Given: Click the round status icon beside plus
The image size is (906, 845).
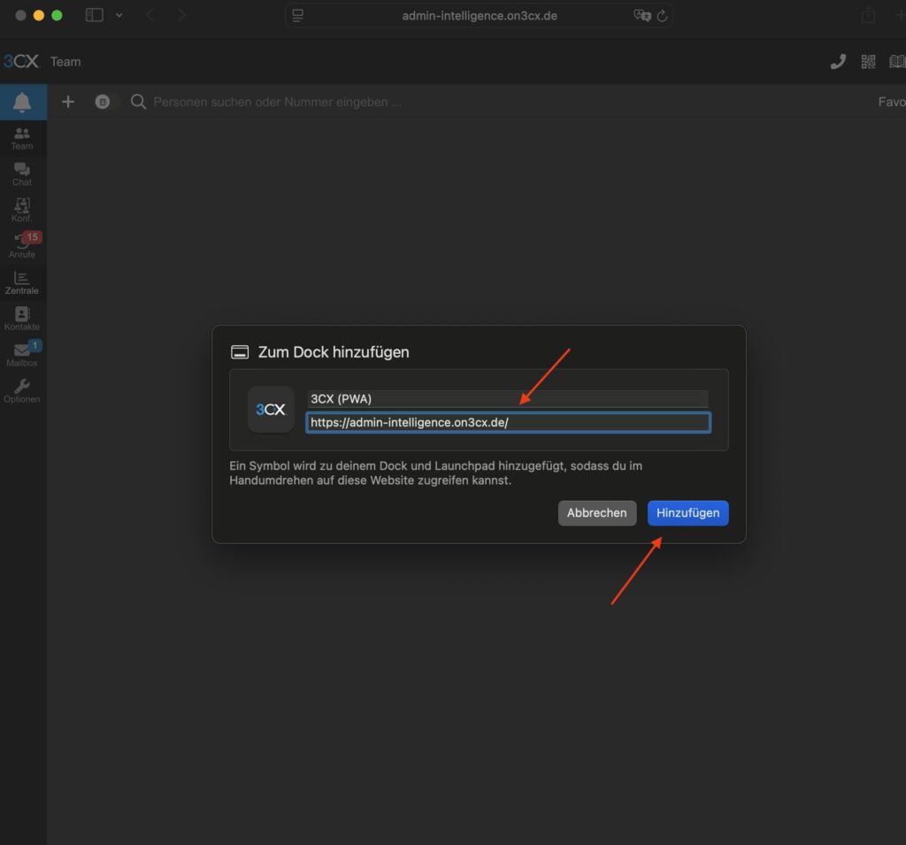Looking at the screenshot, I should click(103, 102).
